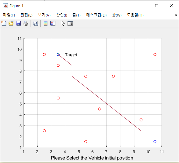Click the Open File folder icon
The width and height of the screenshot is (179, 163).
11,23
